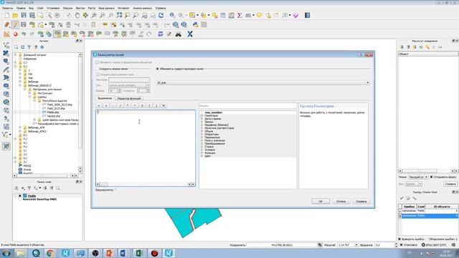
Task: Select the Pan map hand tool
Action: (77, 15)
